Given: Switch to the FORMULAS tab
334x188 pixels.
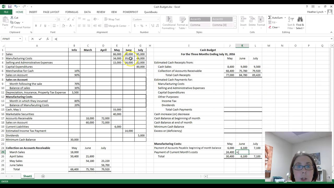Looking at the screenshot, I should [72, 12].
